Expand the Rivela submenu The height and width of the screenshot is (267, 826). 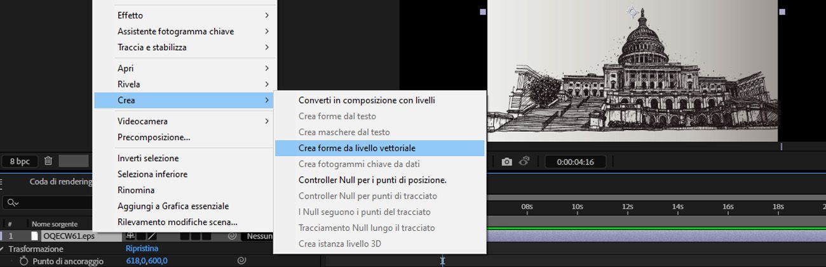185,84
